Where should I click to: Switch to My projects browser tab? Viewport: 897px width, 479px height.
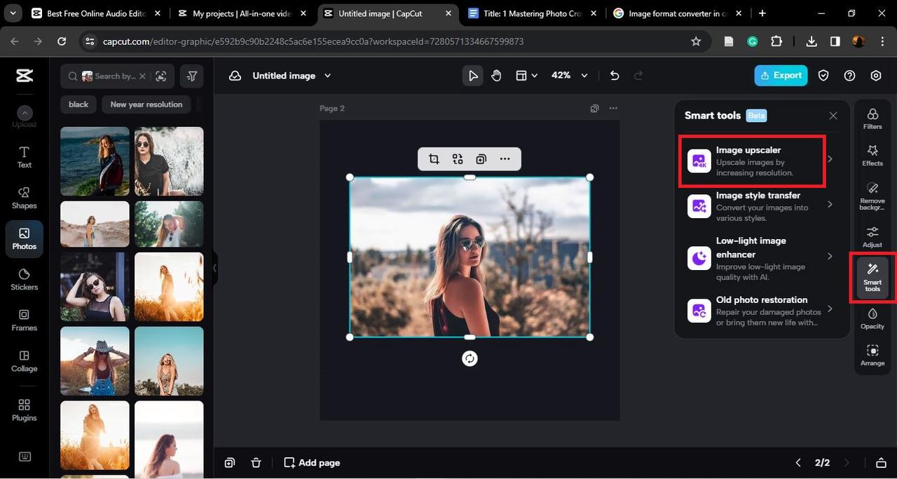[242, 13]
